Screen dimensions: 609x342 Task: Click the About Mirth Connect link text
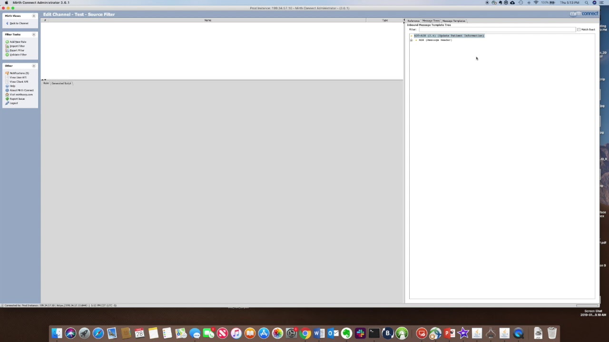point(22,90)
